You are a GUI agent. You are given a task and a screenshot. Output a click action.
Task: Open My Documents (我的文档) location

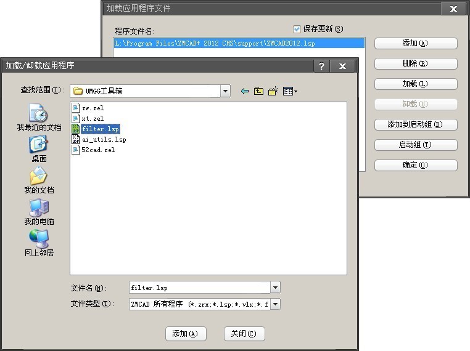[x=39, y=180]
